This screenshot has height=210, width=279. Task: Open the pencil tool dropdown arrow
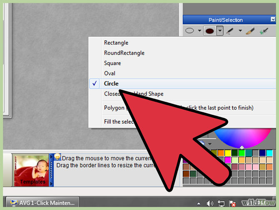(240, 31)
